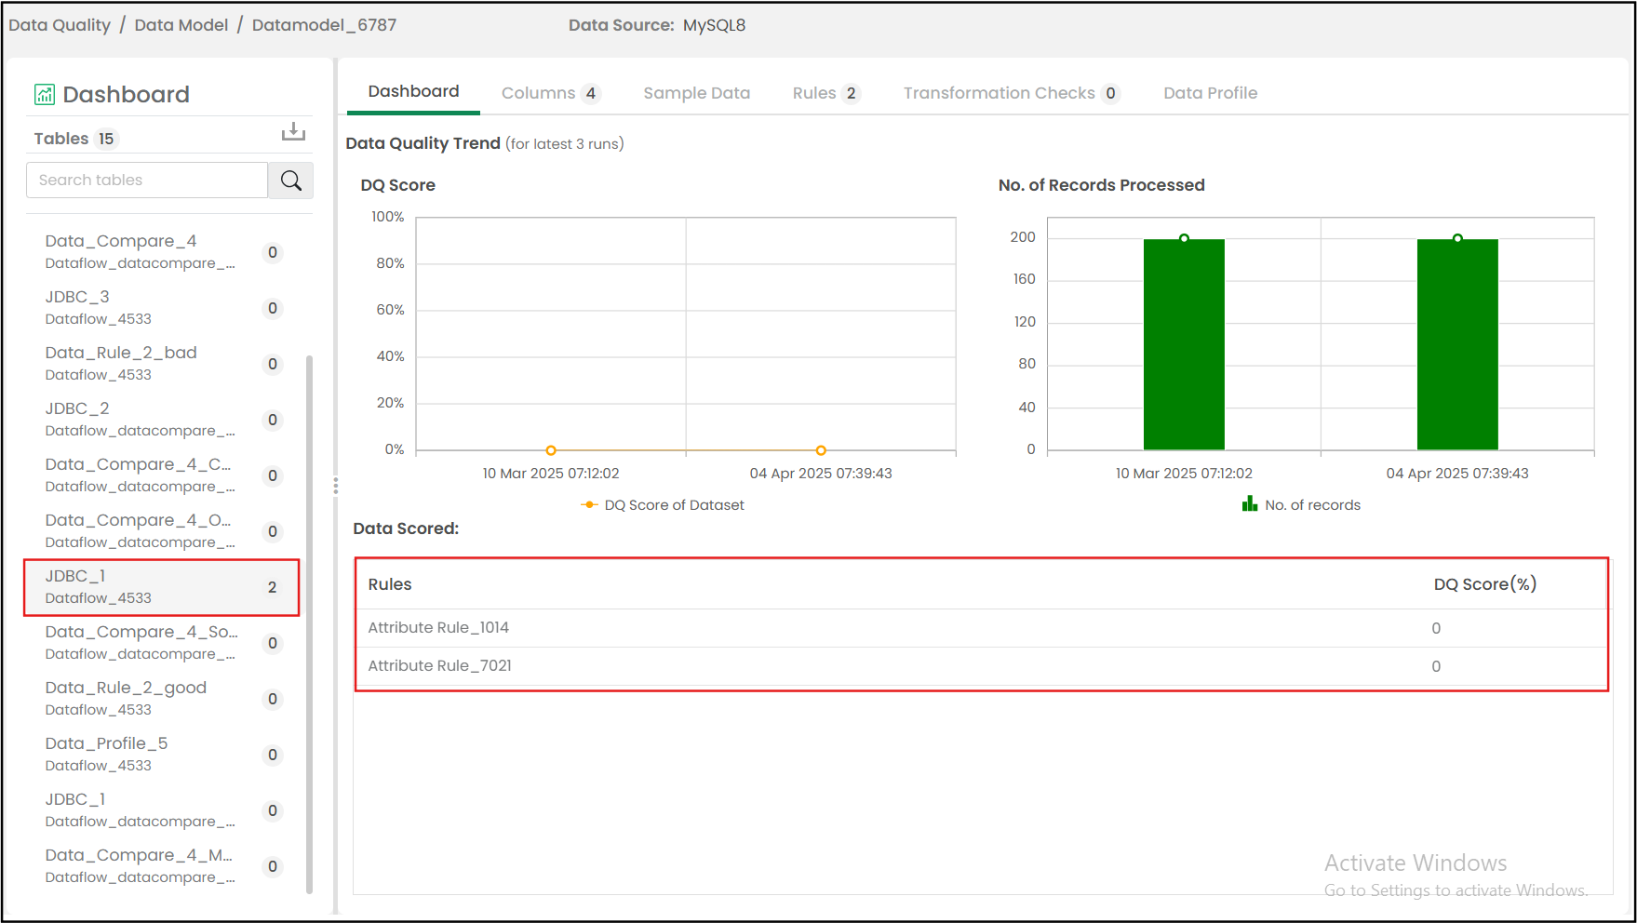This screenshot has height=923, width=1637.
Task: Click the Data Quality breadcrumb link
Action: pyautogui.click(x=60, y=25)
